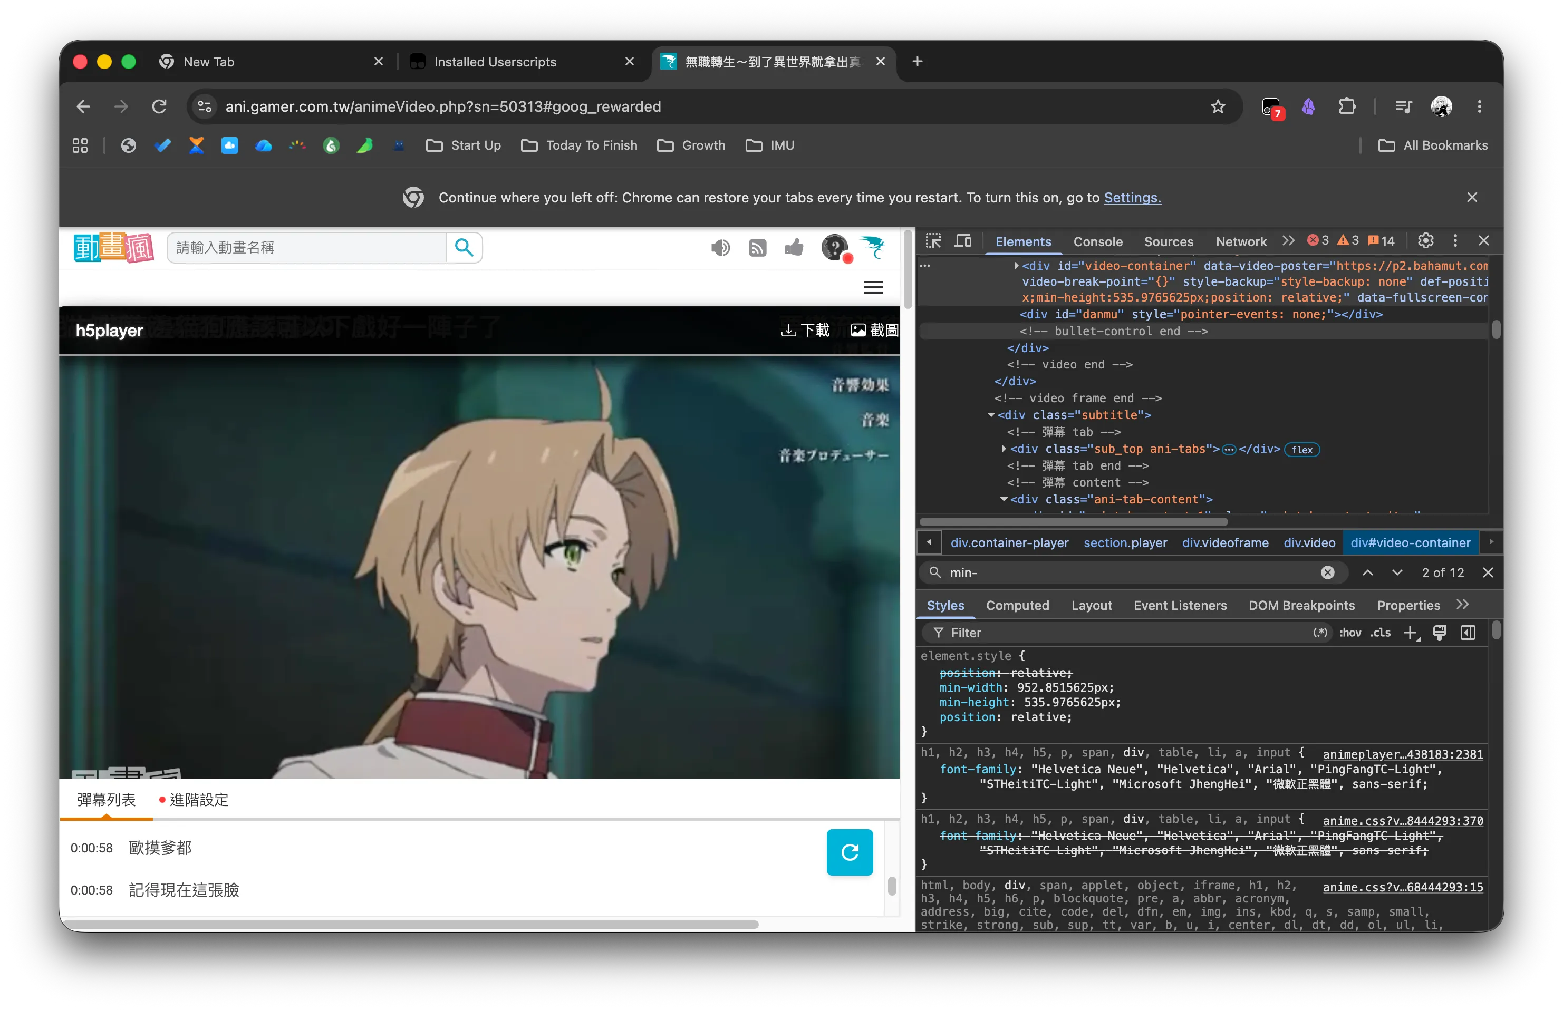Switch to the Installed Userscripts browser tab

point(522,62)
